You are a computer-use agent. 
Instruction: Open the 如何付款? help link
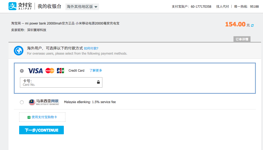point(91,48)
